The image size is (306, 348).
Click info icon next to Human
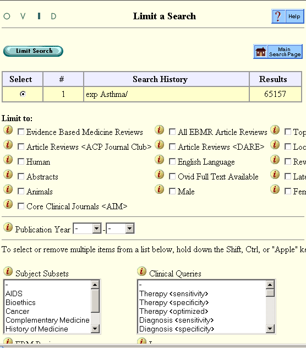point(8,160)
